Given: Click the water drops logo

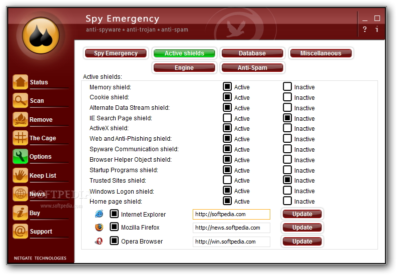Looking at the screenshot, I should click(x=41, y=35).
